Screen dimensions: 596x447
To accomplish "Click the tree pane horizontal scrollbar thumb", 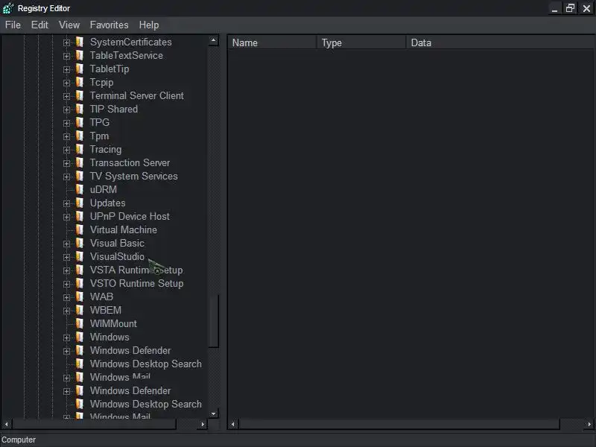I will click(94, 424).
